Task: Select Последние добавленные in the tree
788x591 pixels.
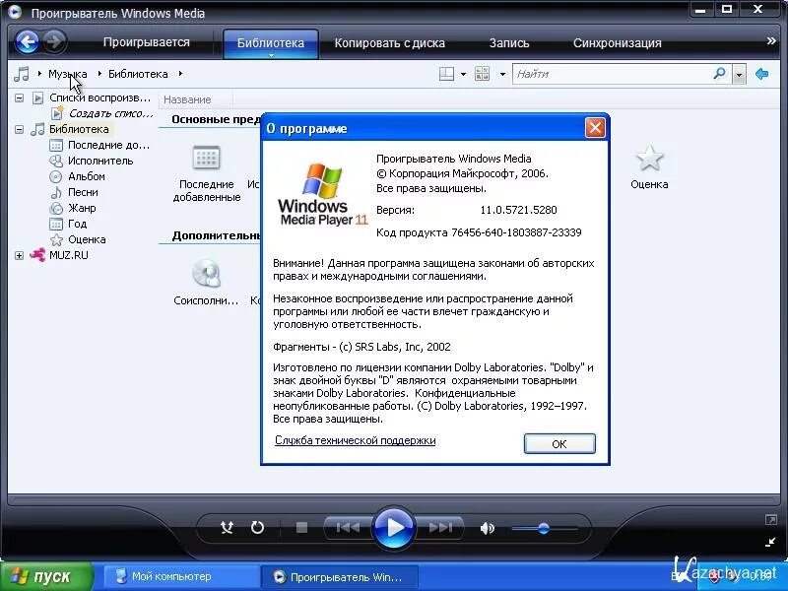Action: tap(108, 145)
